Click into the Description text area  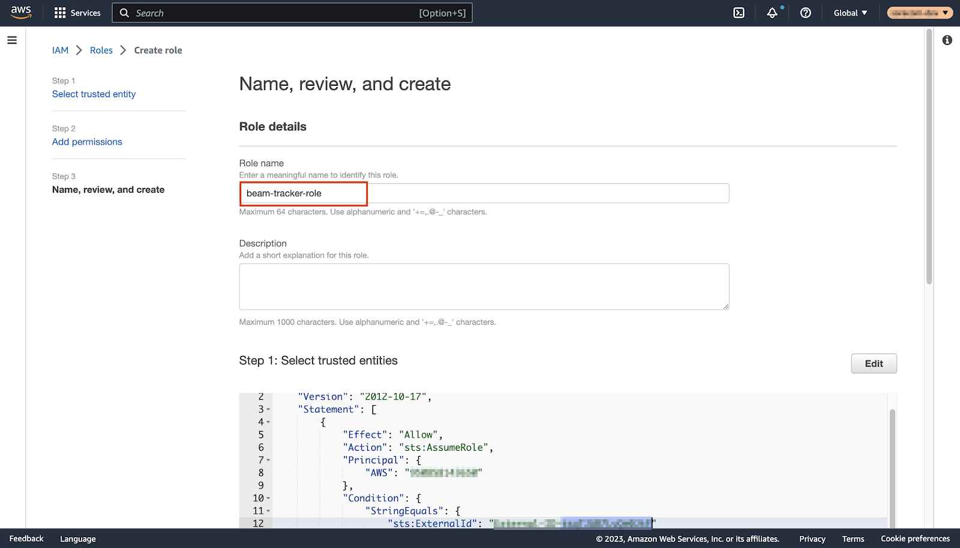pyautogui.click(x=484, y=286)
